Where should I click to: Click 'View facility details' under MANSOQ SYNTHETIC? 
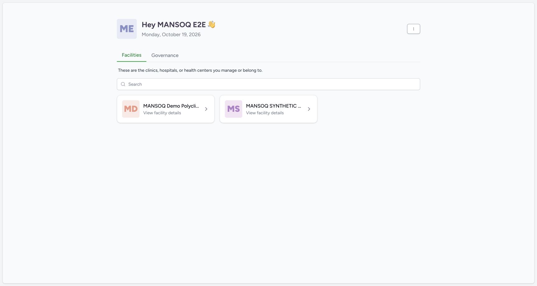[265, 113]
